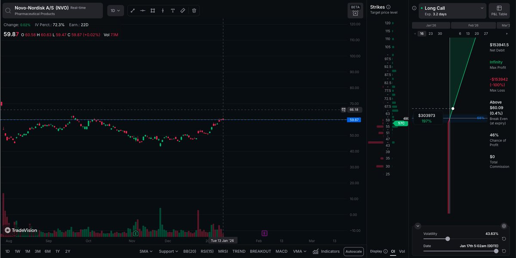Open the 1D interval dropdown
This screenshot has height=258, width=516.
tap(116, 11)
